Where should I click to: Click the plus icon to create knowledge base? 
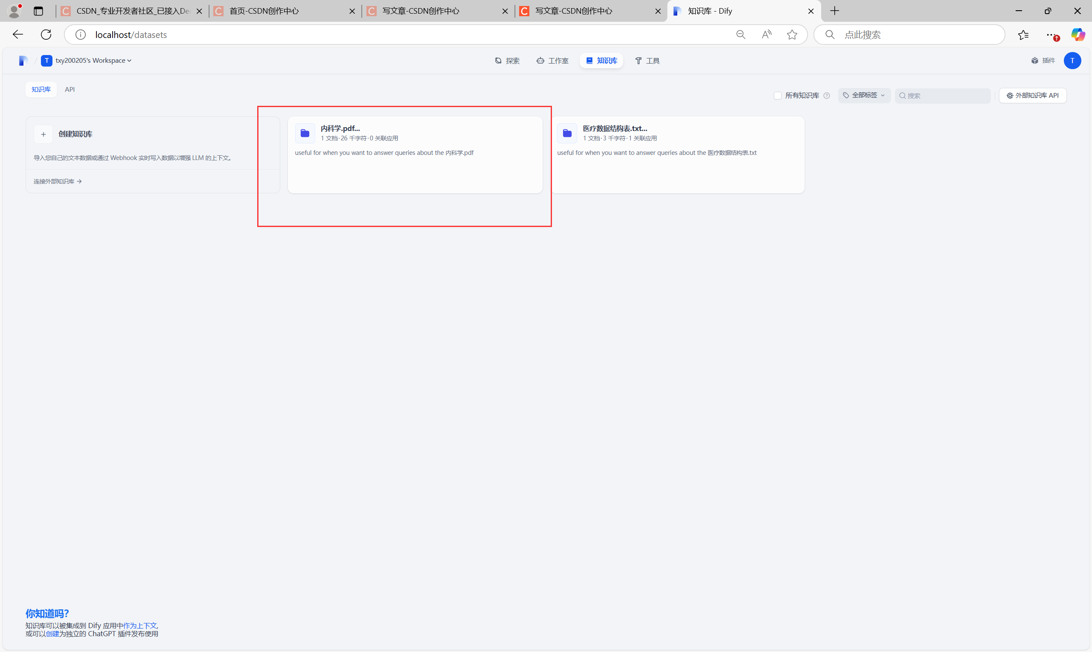coord(43,134)
